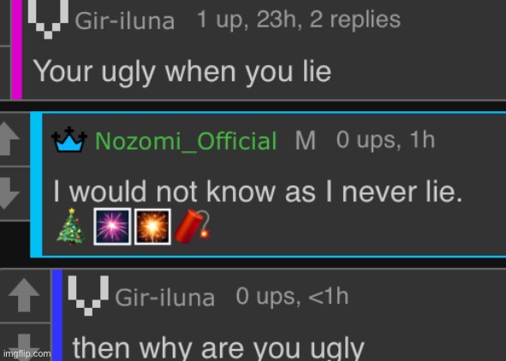Click the magenta thread color bar
This screenshot has width=506, height=361.
pos(16,50)
